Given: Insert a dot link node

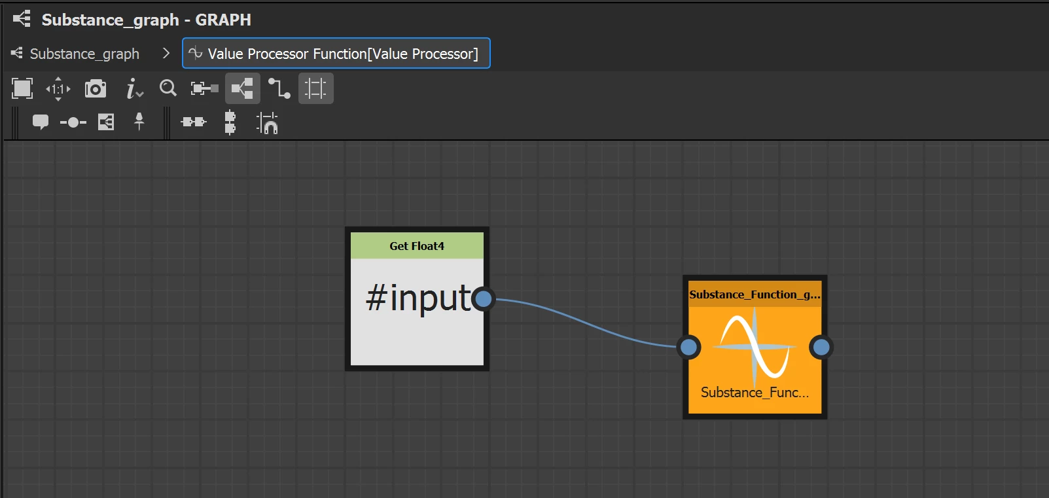Looking at the screenshot, I should point(73,122).
